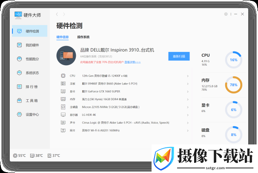
Task: Open the 性能跑分 sidebar item
Action: click(30, 59)
